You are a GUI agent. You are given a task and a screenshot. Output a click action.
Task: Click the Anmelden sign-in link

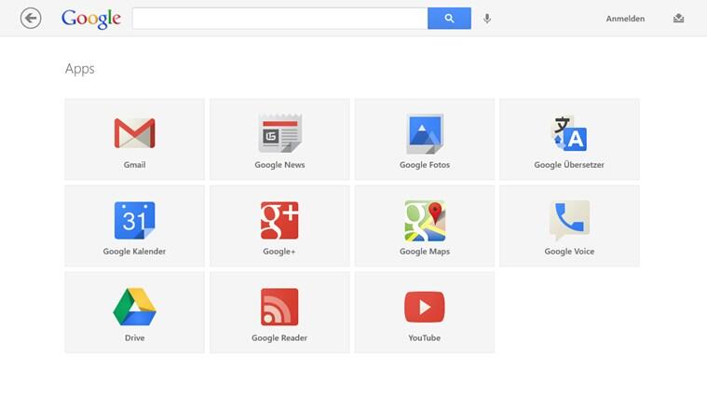(625, 19)
